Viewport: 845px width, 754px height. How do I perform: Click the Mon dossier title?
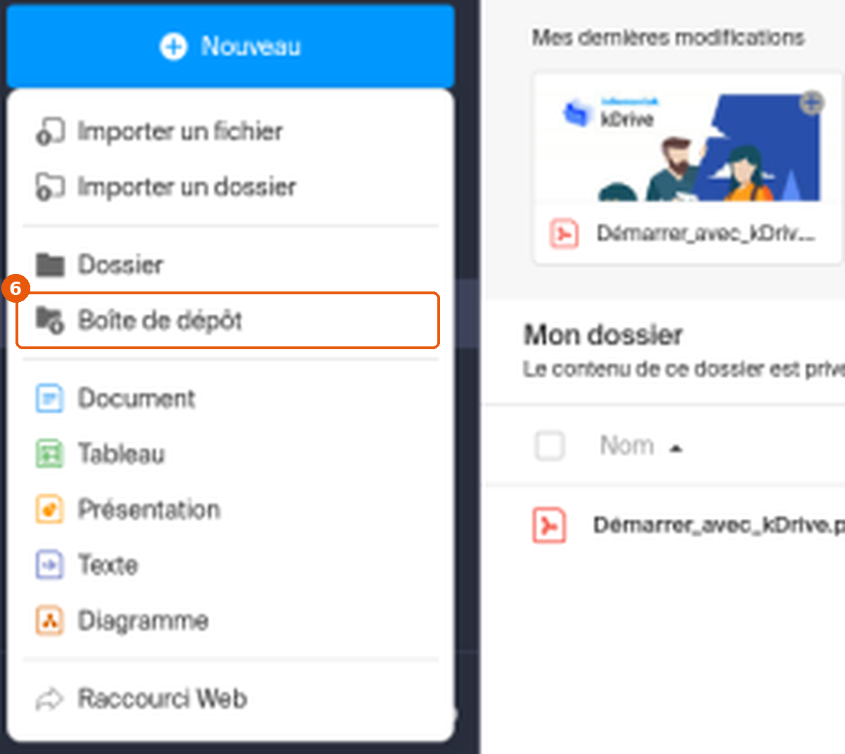603,335
